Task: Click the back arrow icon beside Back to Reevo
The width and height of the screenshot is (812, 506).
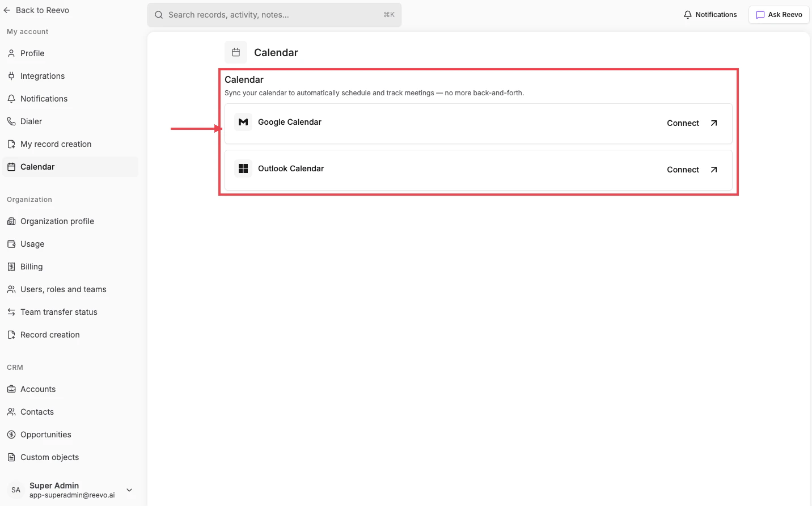Action: pyautogui.click(x=7, y=10)
